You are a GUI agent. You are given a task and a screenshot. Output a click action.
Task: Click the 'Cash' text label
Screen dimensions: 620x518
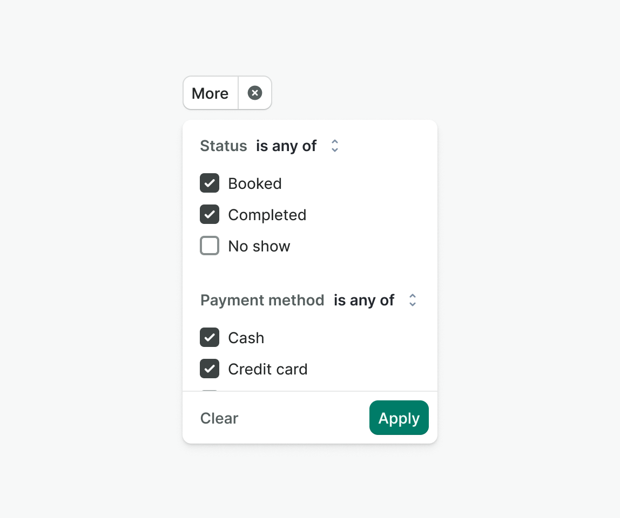click(x=246, y=338)
